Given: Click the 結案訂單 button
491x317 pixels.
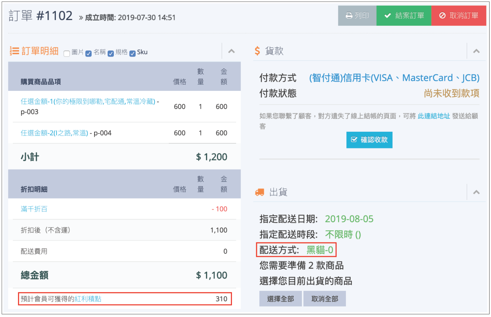Looking at the screenshot, I should coord(404,15).
